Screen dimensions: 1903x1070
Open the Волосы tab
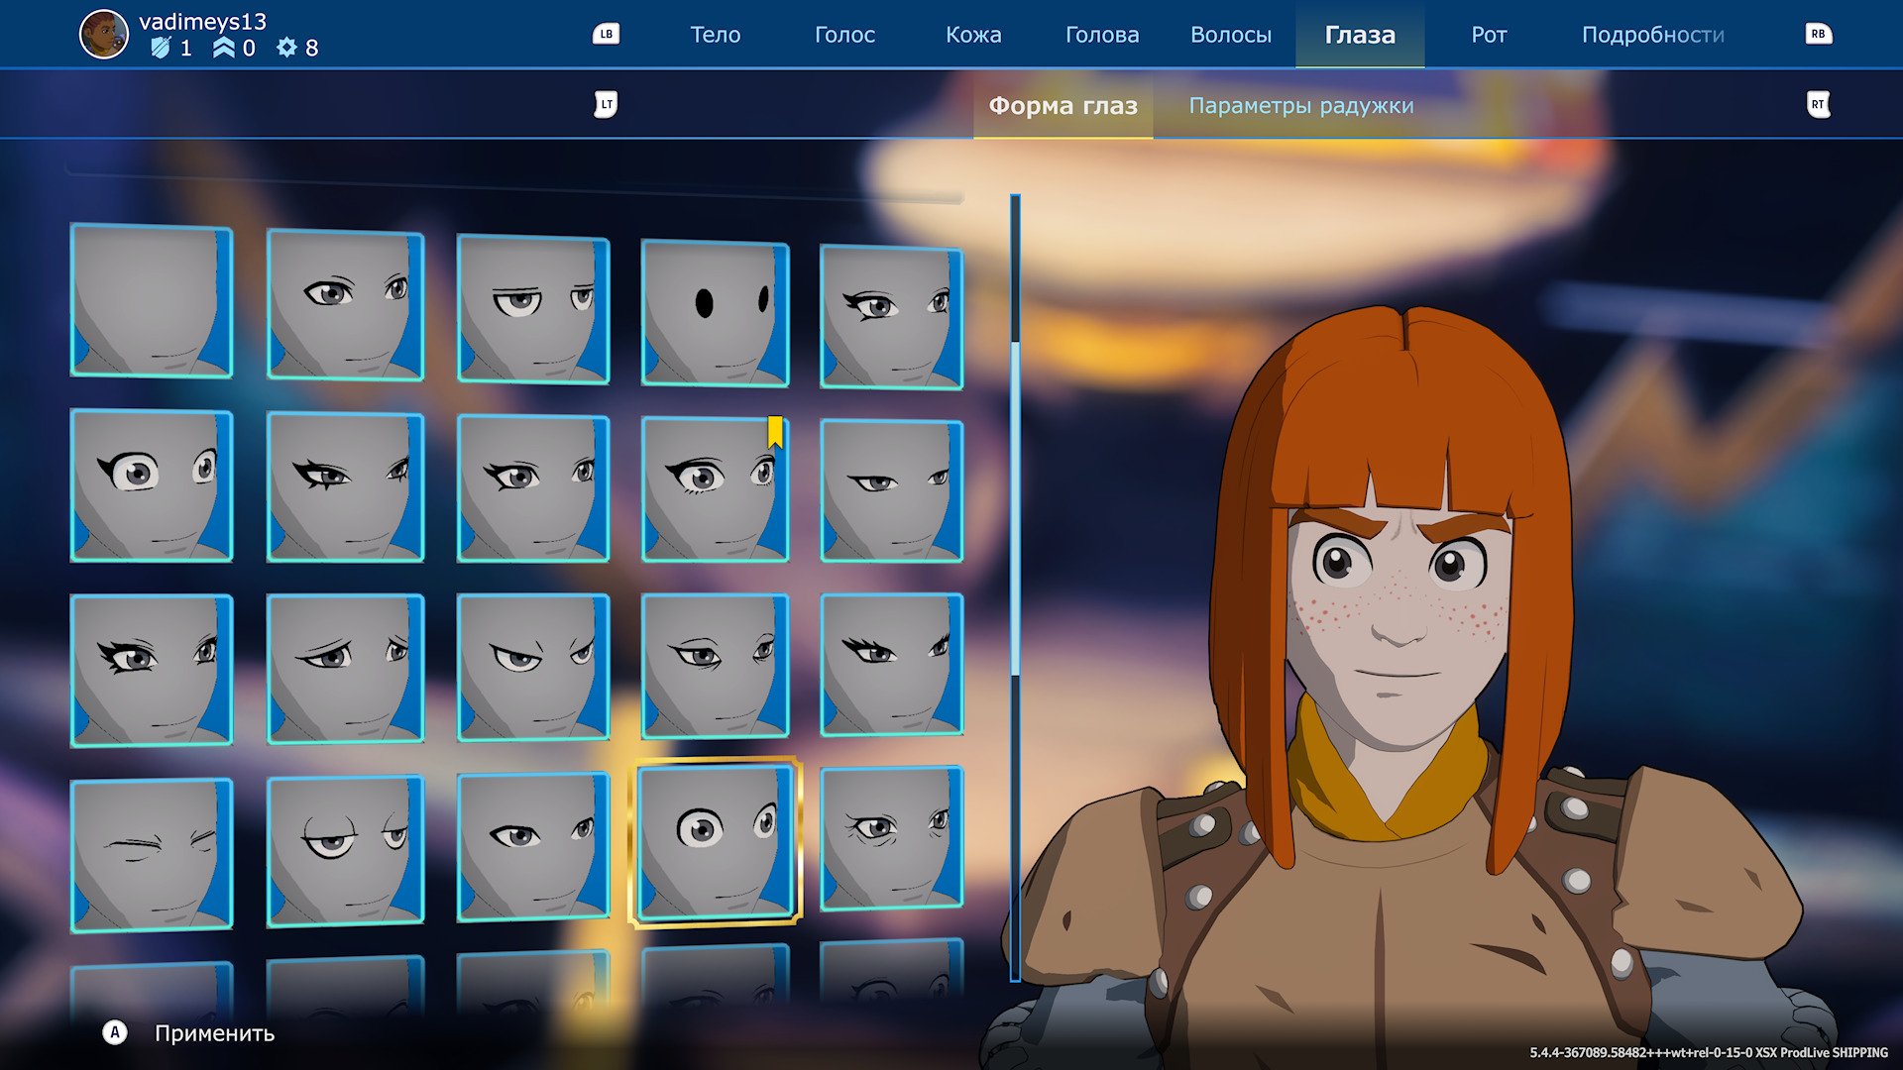[x=1231, y=35]
